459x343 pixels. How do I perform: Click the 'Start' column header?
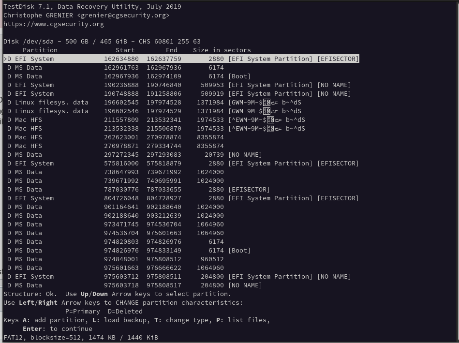pyautogui.click(x=125, y=50)
